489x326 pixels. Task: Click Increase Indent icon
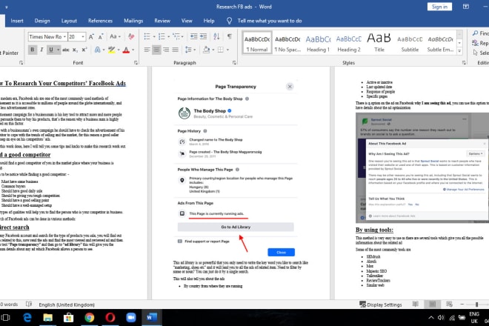click(x=203, y=36)
